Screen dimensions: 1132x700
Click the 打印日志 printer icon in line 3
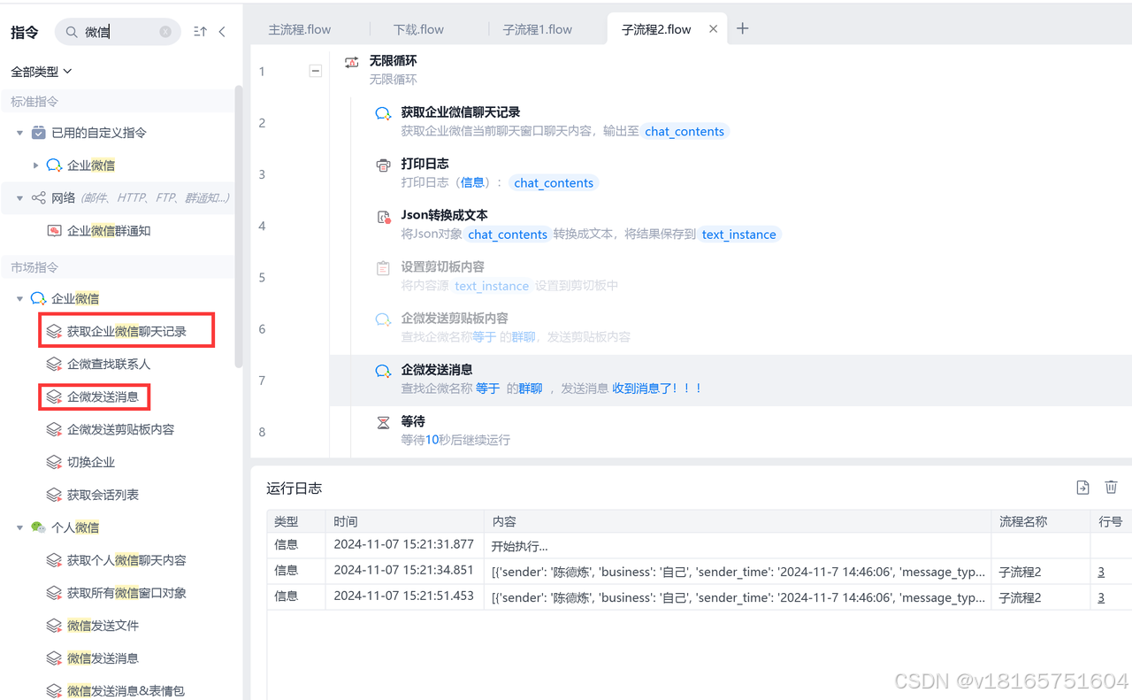click(383, 165)
